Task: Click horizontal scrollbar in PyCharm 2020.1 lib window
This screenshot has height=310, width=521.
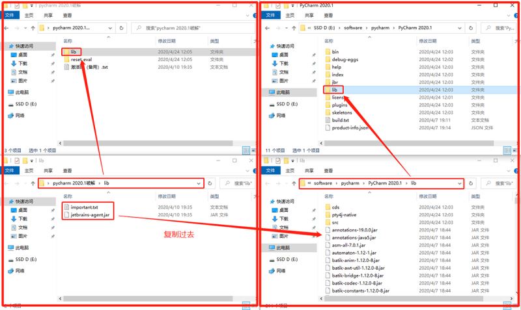Action: coord(404,299)
